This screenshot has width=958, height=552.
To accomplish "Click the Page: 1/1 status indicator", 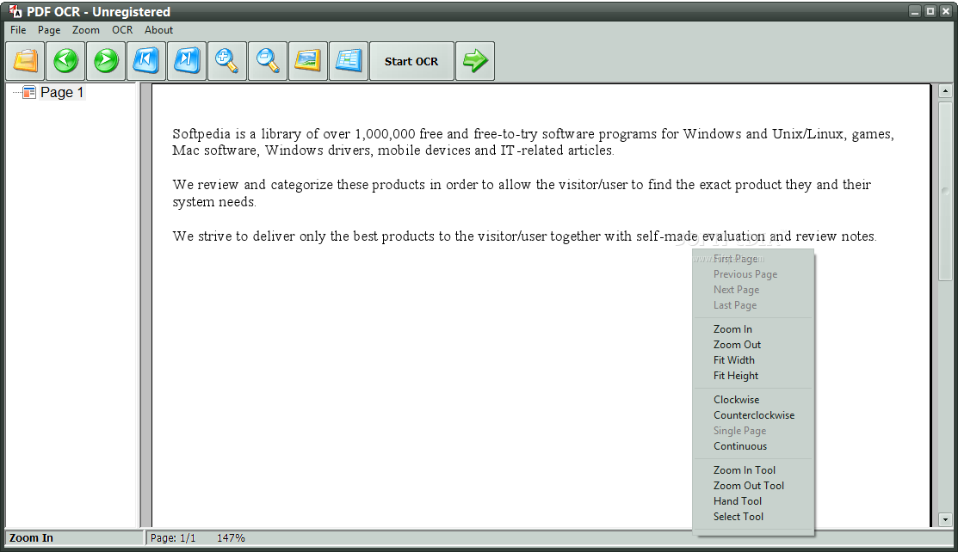I will coord(173,538).
